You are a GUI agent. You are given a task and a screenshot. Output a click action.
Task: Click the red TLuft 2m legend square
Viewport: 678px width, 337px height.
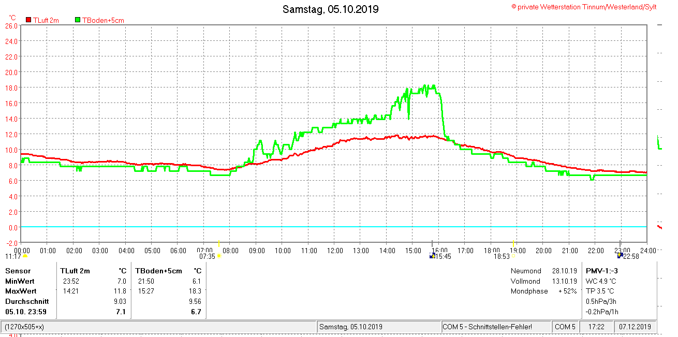coord(29,20)
